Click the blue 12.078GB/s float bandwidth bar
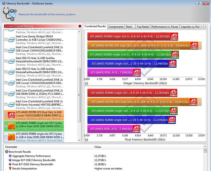 (131, 120)
